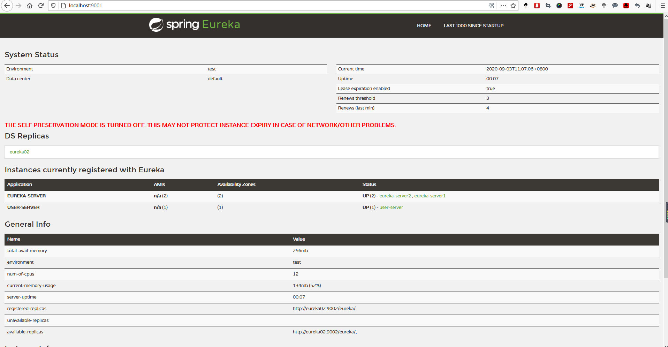Open the Firefox hamburger application menu

(662, 6)
